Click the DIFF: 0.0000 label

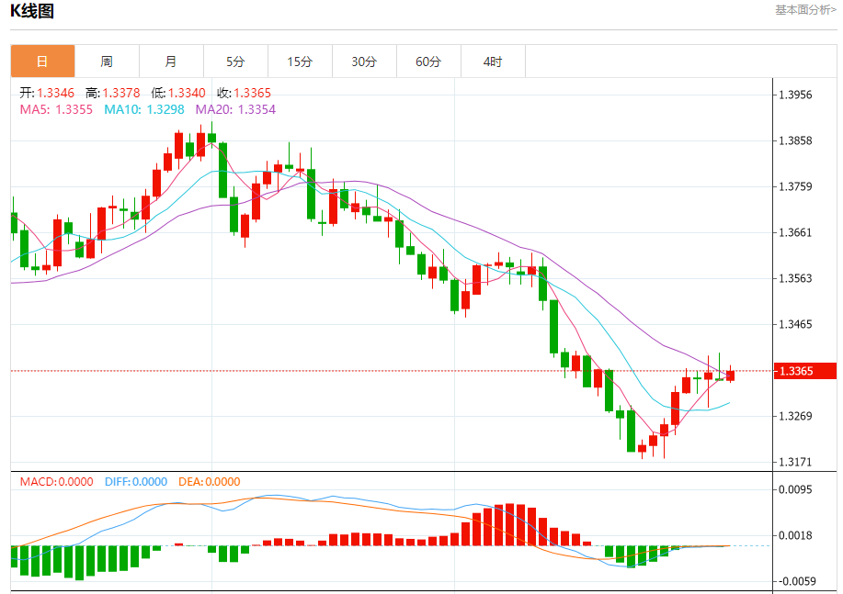pyautogui.click(x=136, y=481)
